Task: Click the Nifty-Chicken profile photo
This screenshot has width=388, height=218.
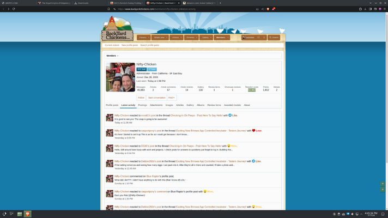Action: click(x=120, y=77)
